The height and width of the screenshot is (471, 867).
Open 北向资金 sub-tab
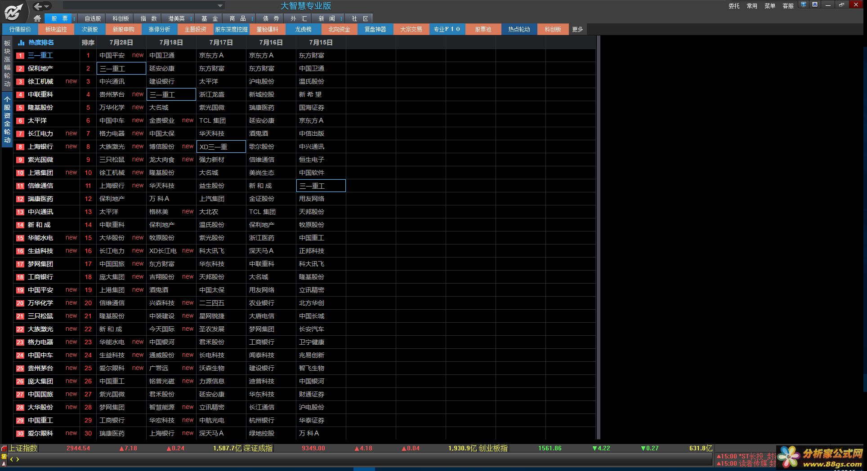pos(339,29)
